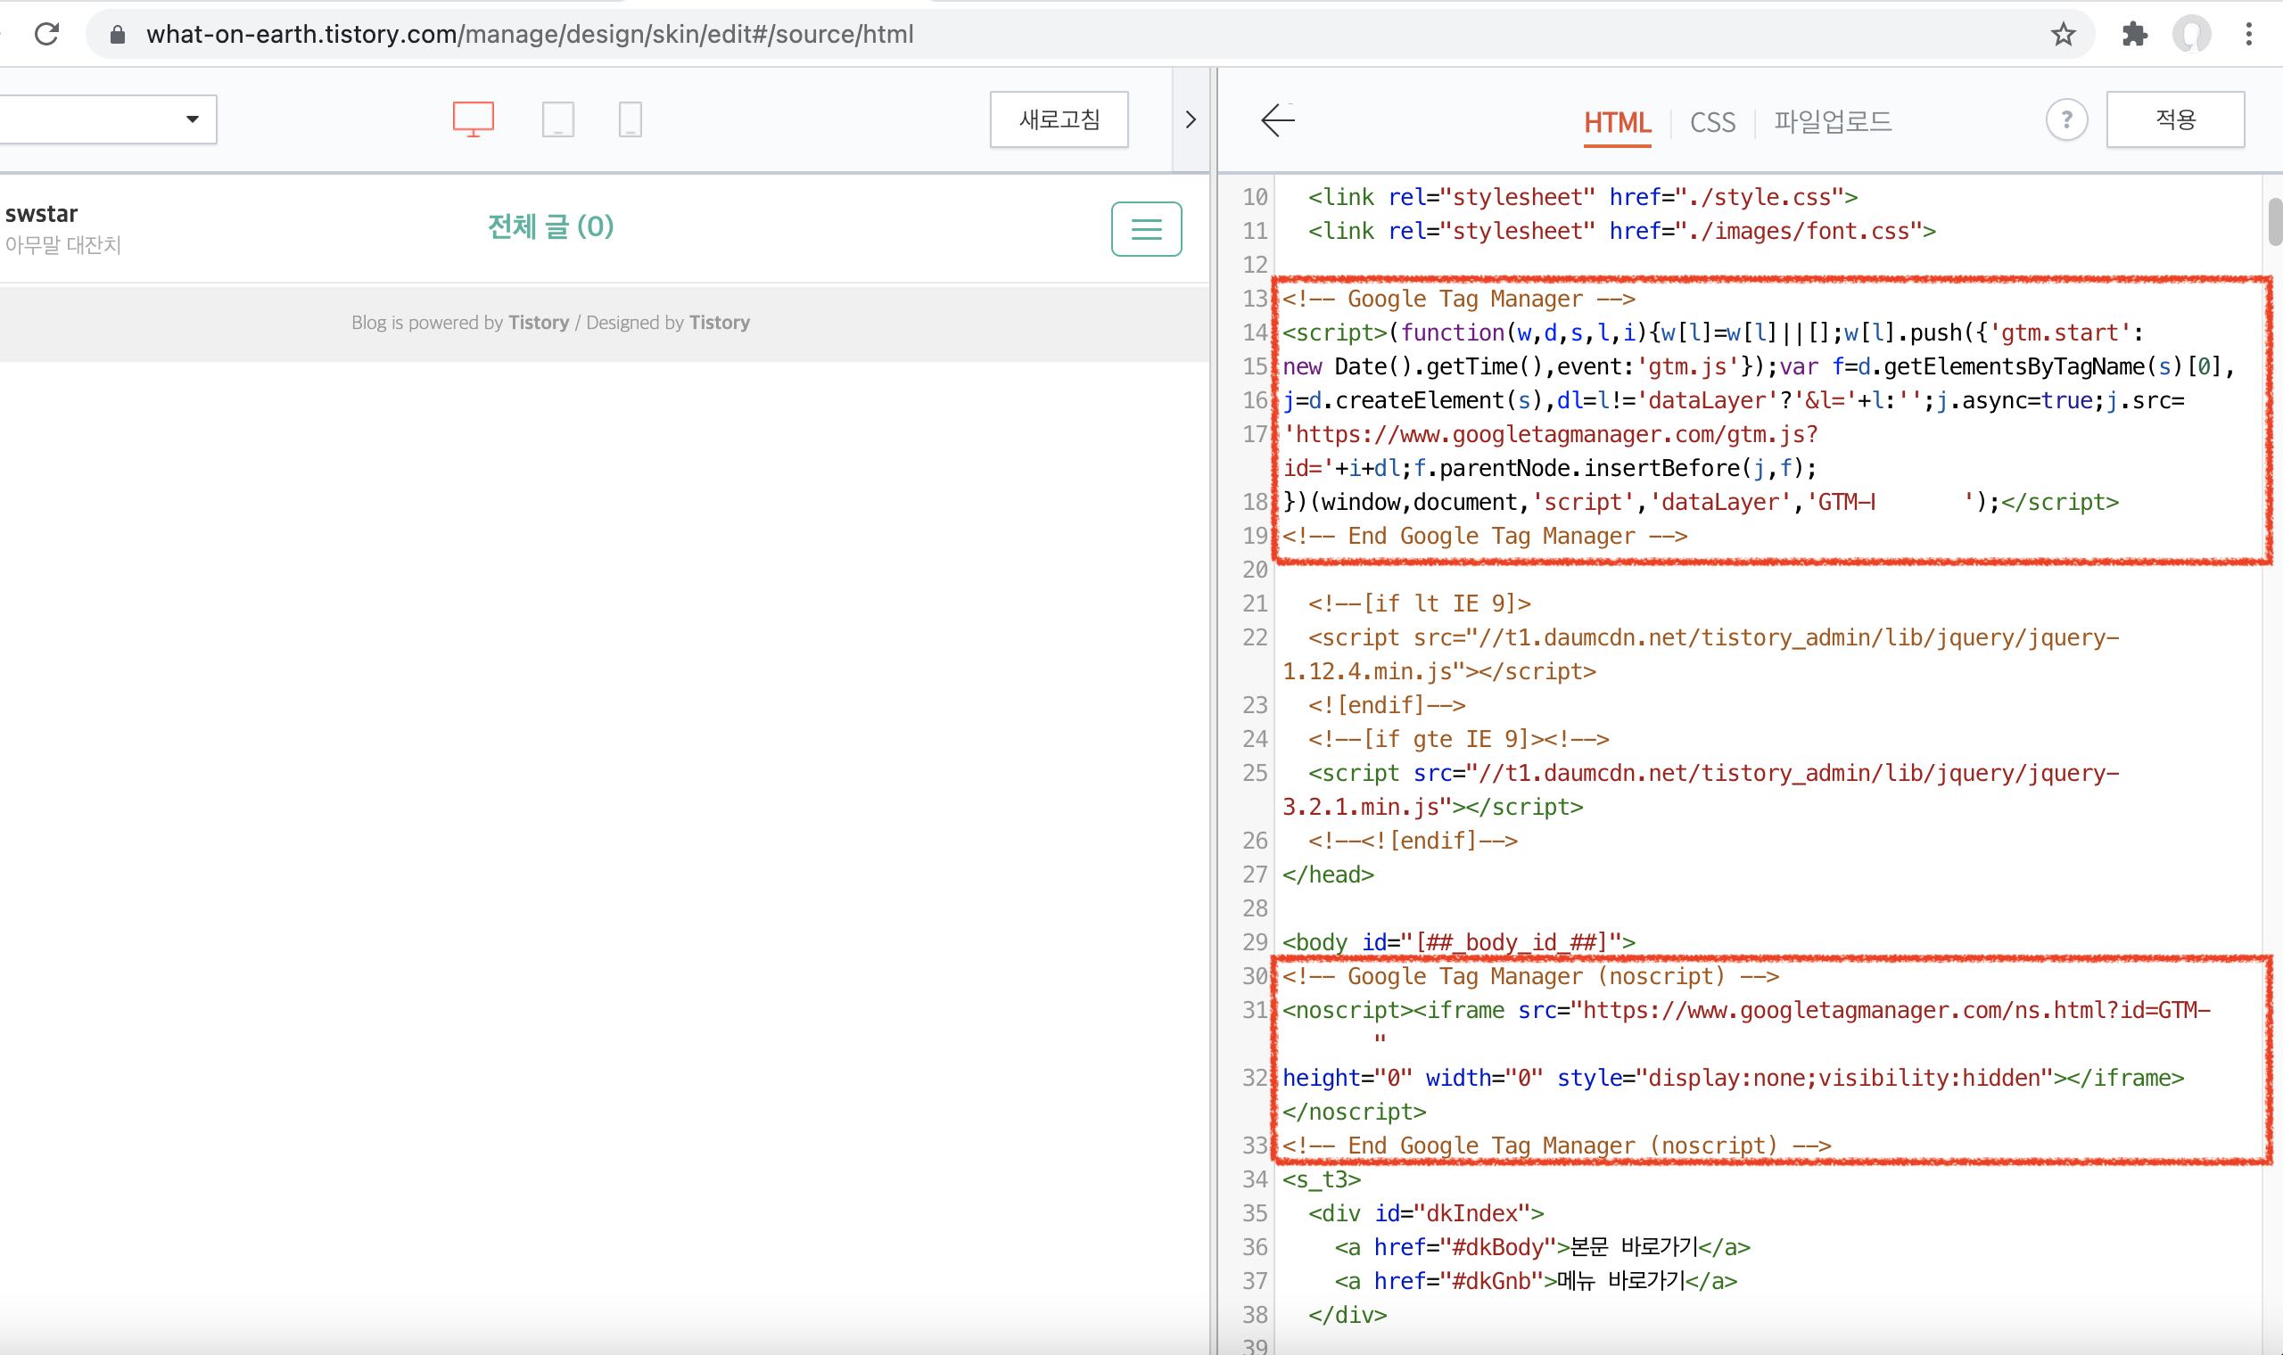
Task: Switch to the HTML tab
Action: [1616, 122]
